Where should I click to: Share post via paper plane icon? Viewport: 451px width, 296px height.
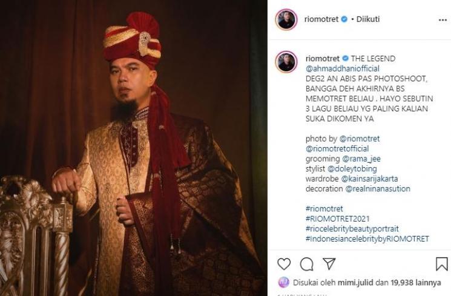(x=329, y=264)
